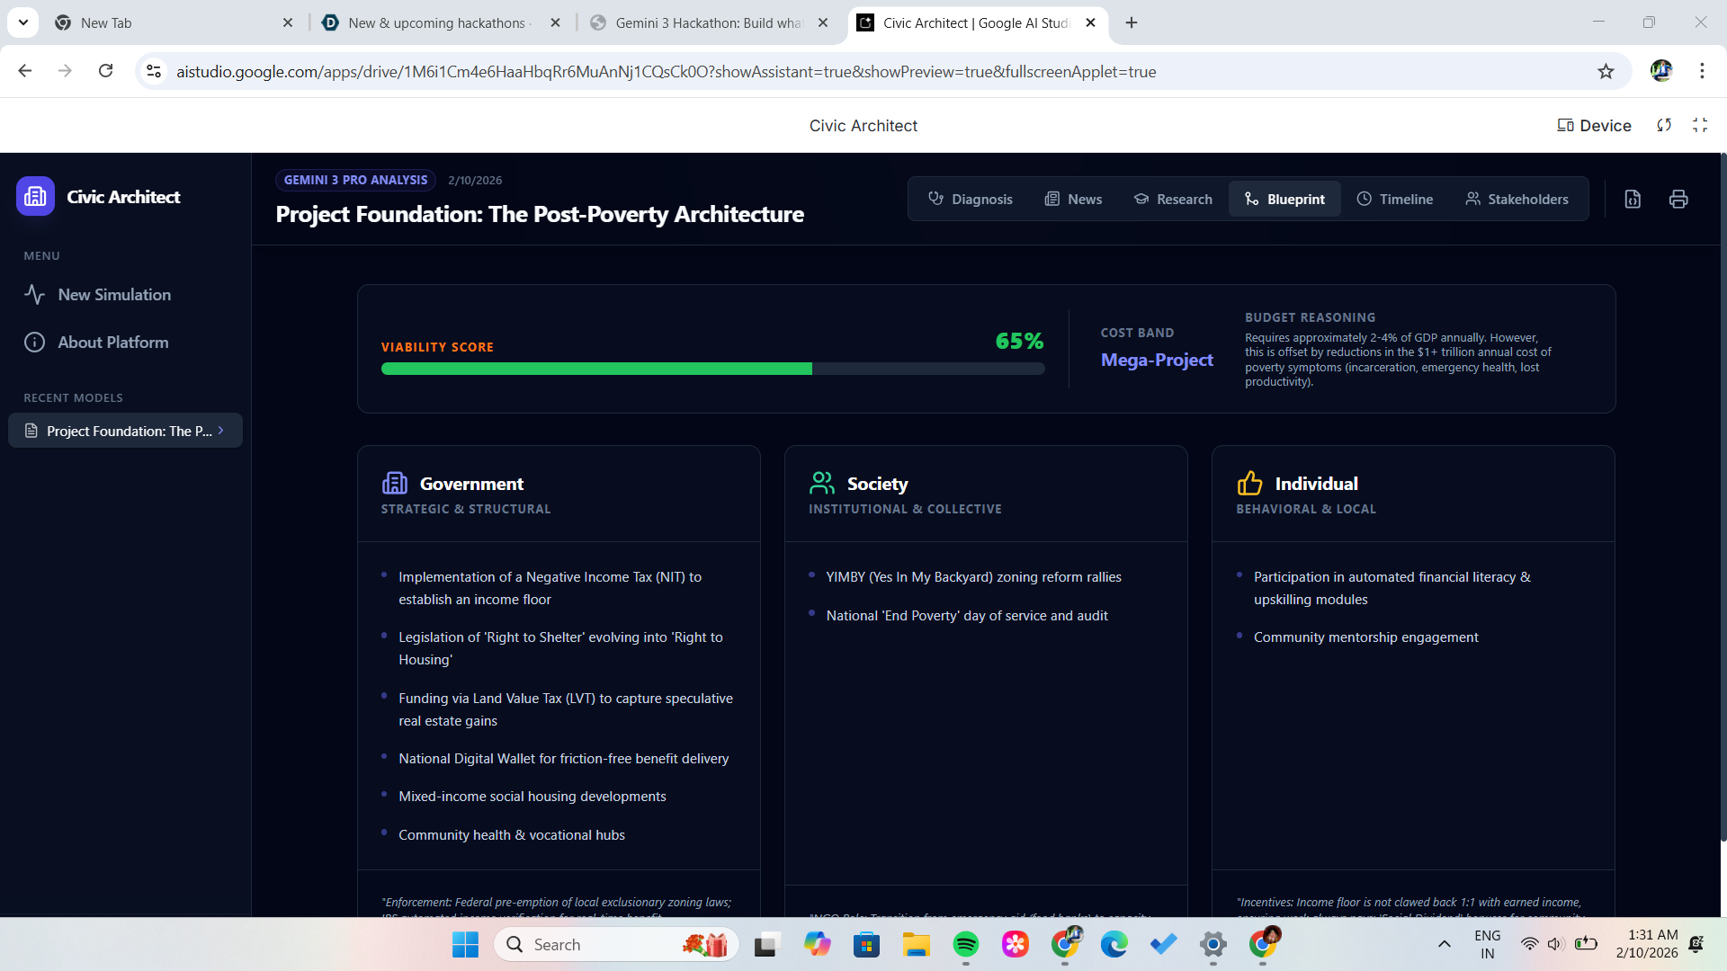This screenshot has width=1727, height=971.
Task: Click the export document icon
Action: (1633, 200)
